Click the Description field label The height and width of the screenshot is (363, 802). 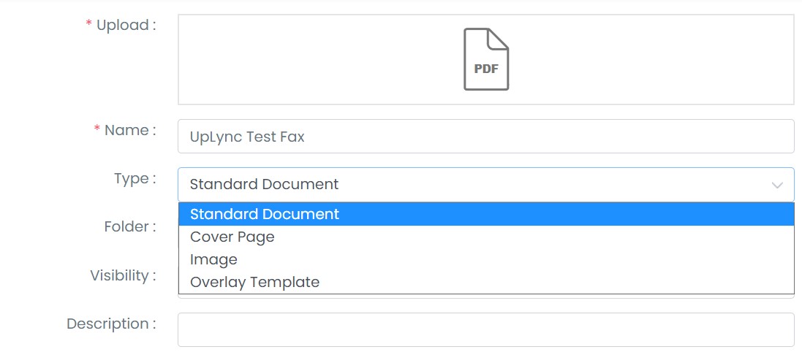[111, 324]
